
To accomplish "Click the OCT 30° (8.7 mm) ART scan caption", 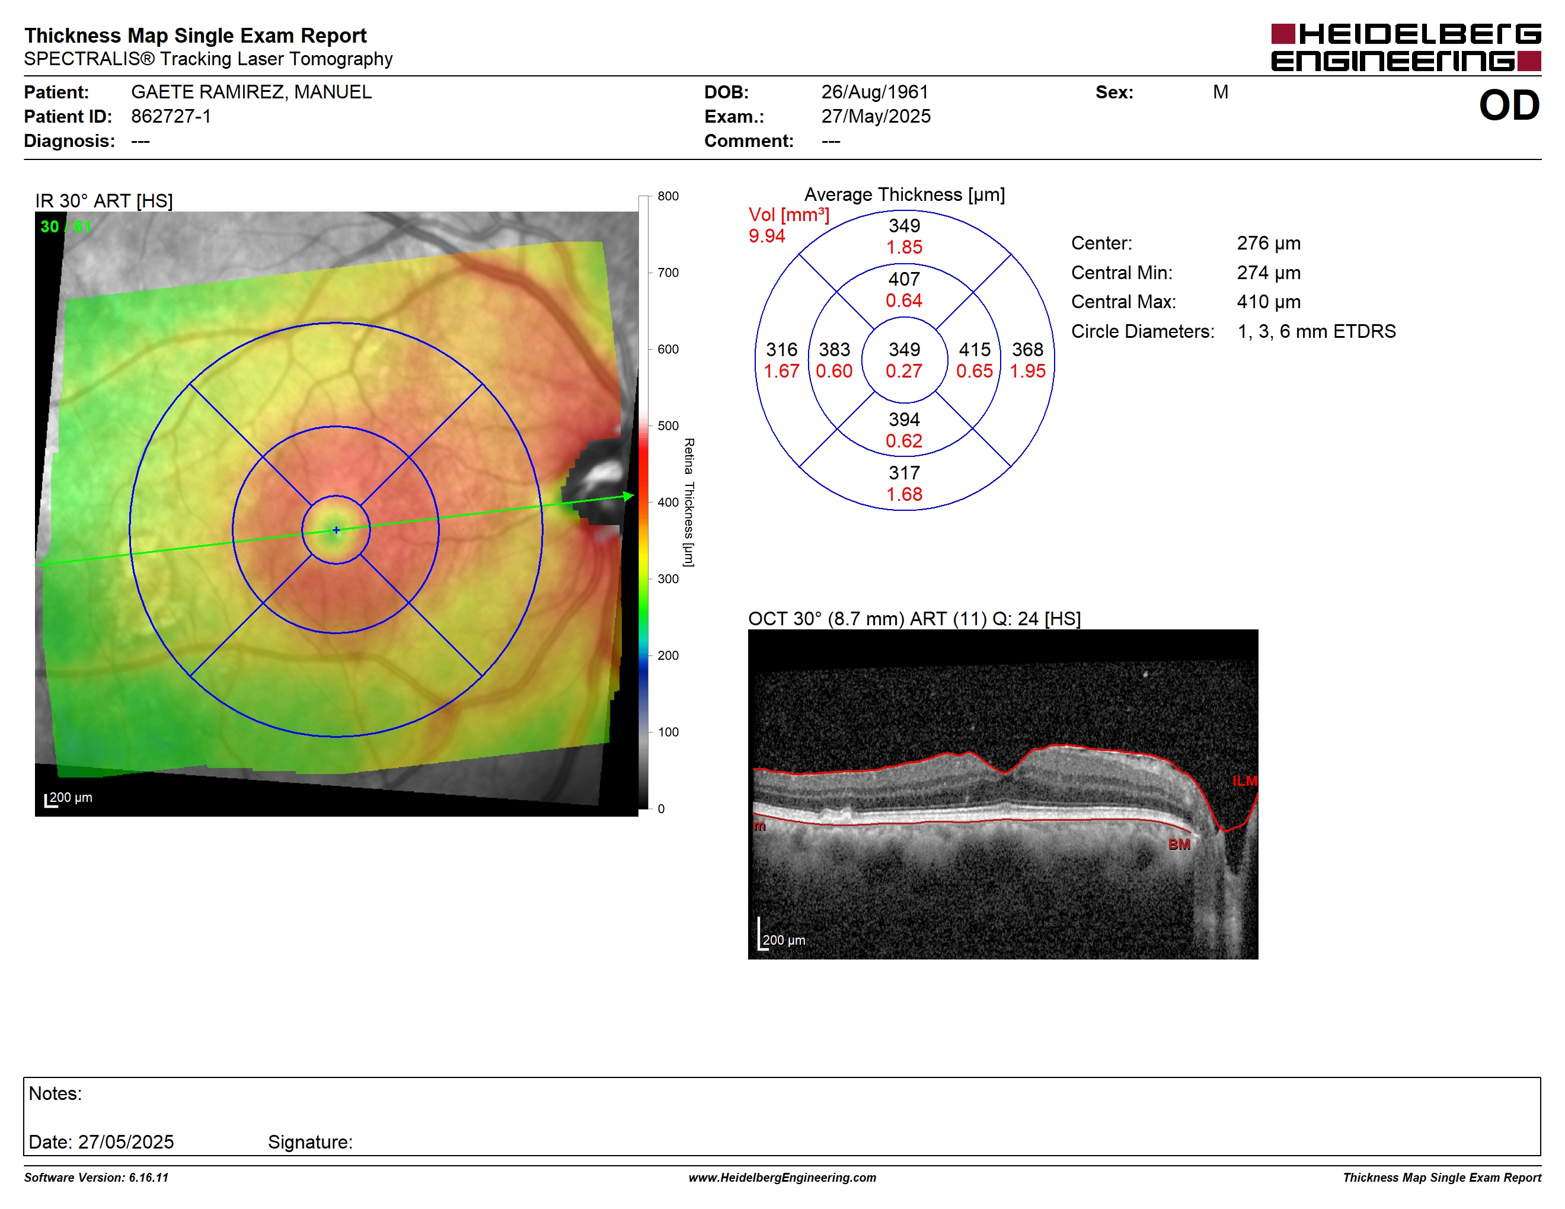I will coord(914,619).
